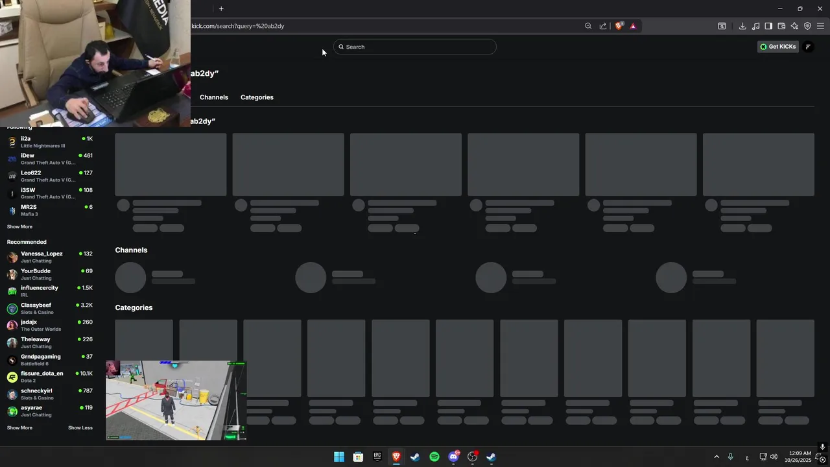Open followed channel ii2a
The image size is (830, 467).
[50, 141]
